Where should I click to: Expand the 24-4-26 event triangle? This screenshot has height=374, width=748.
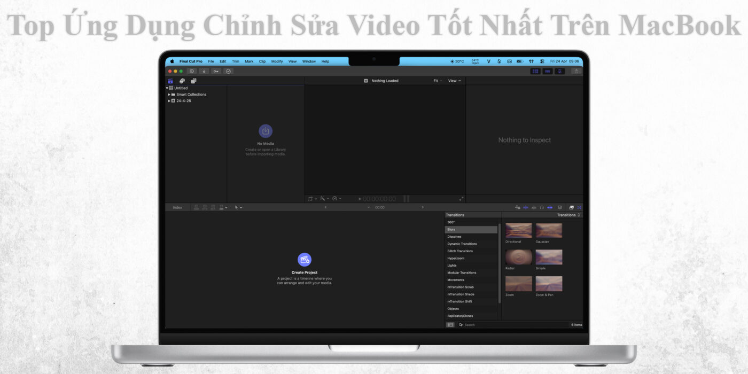pyautogui.click(x=169, y=101)
